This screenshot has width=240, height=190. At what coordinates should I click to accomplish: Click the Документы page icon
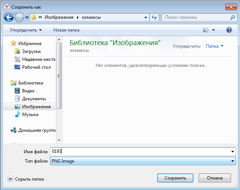pyautogui.click(x=17, y=98)
